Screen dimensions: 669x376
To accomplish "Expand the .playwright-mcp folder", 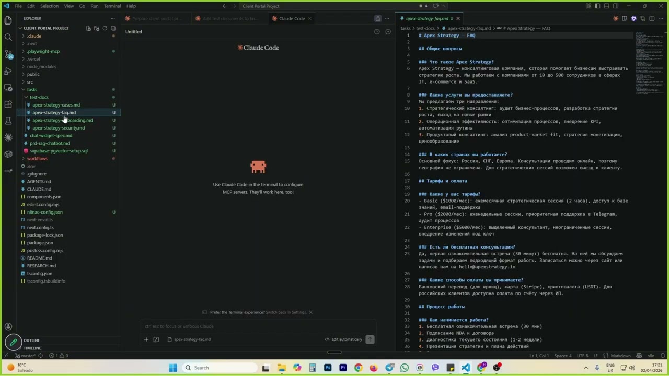I will coord(68,51).
